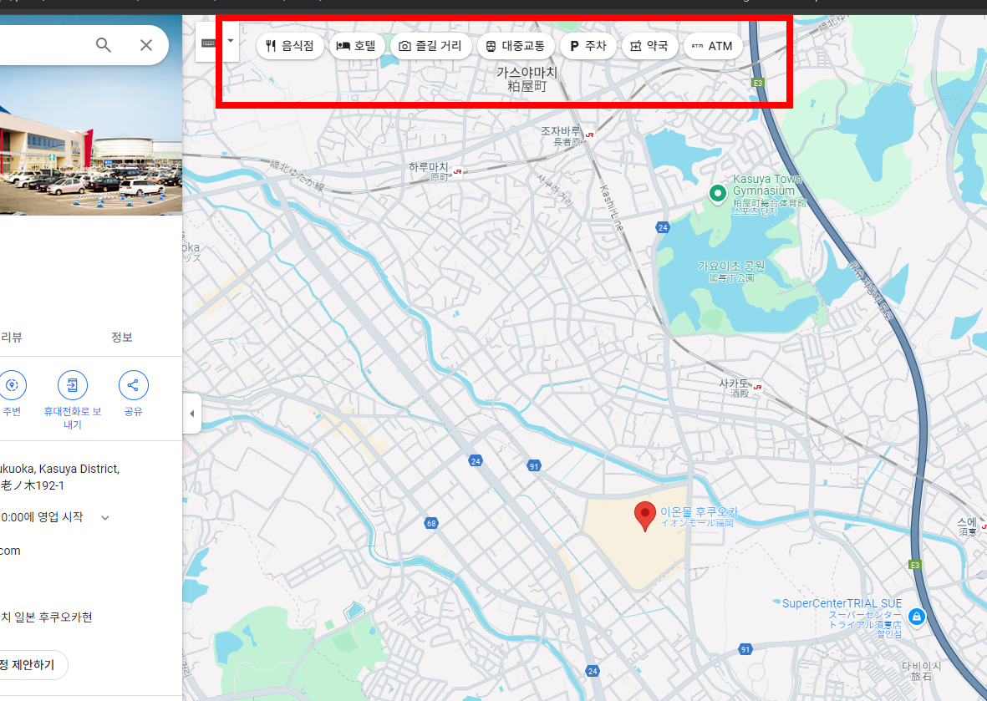Clear the search field with the X

click(146, 45)
